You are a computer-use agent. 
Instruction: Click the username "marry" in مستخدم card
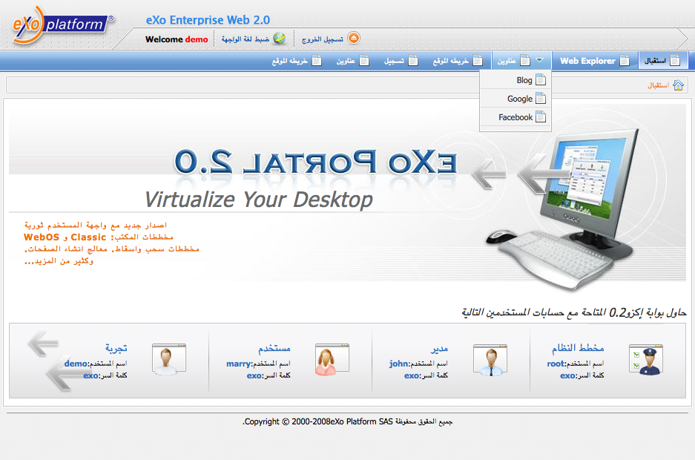click(239, 364)
